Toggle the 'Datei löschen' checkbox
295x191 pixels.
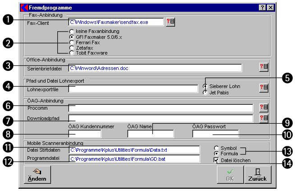(217, 160)
